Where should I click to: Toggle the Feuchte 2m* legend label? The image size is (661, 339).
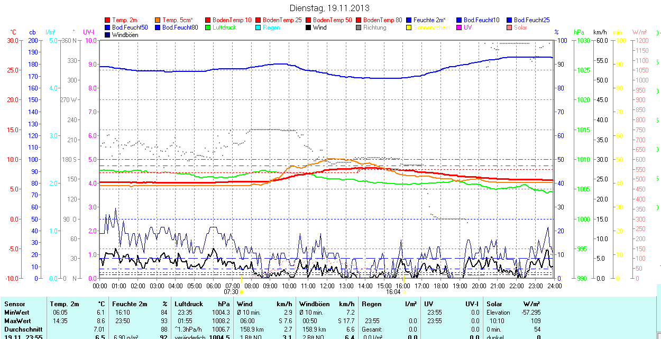click(x=430, y=20)
